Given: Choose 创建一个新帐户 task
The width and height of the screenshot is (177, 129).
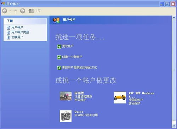Looking at the screenshot, I should 72,57.
